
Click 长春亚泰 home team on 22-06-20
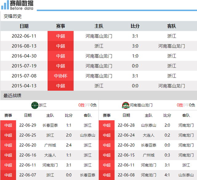(148, 145)
